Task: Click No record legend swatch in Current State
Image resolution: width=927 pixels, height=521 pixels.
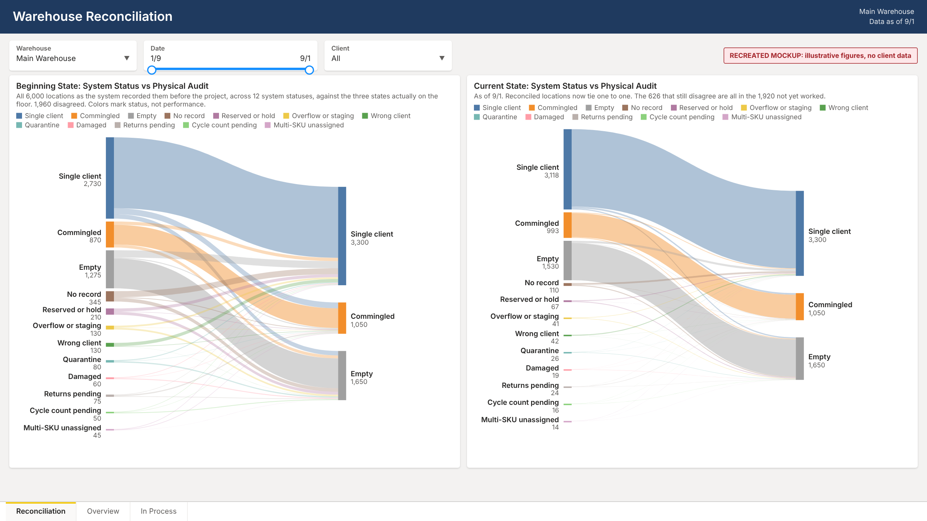Action: pos(625,108)
